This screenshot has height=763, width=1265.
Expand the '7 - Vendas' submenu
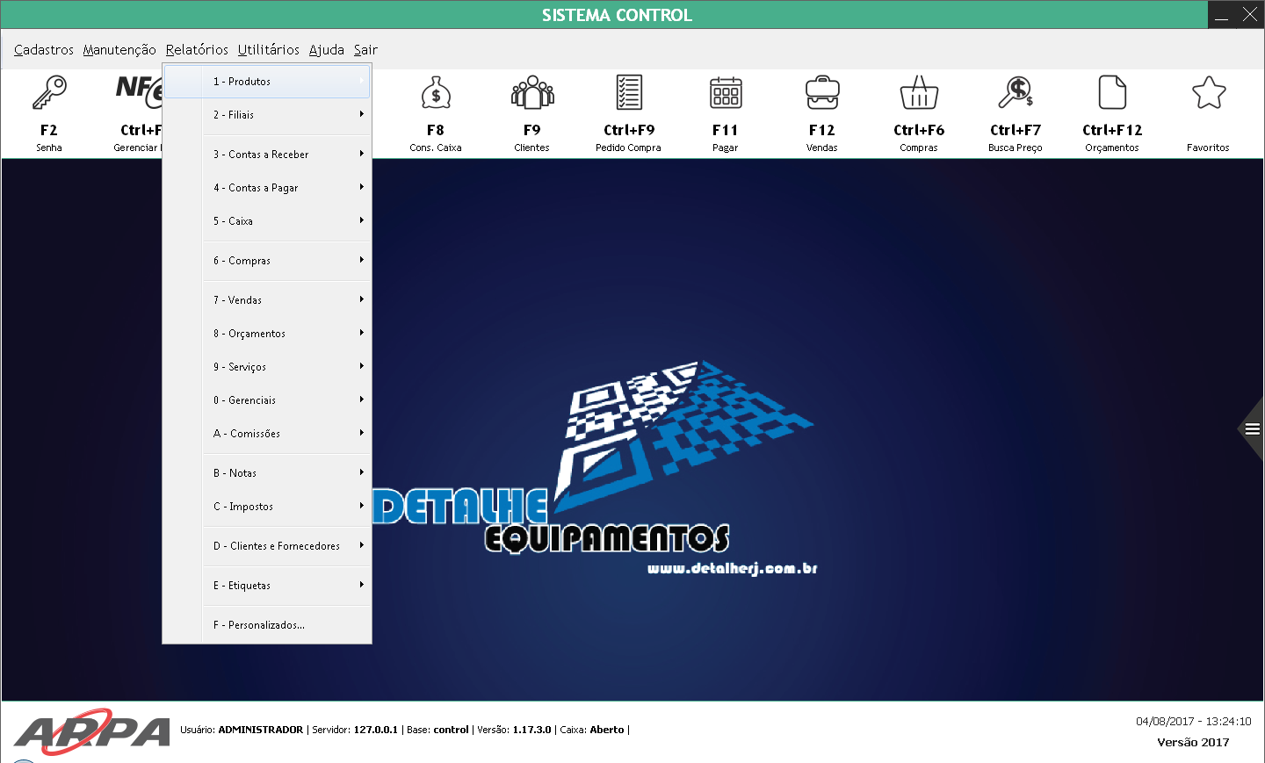pyautogui.click(x=267, y=300)
